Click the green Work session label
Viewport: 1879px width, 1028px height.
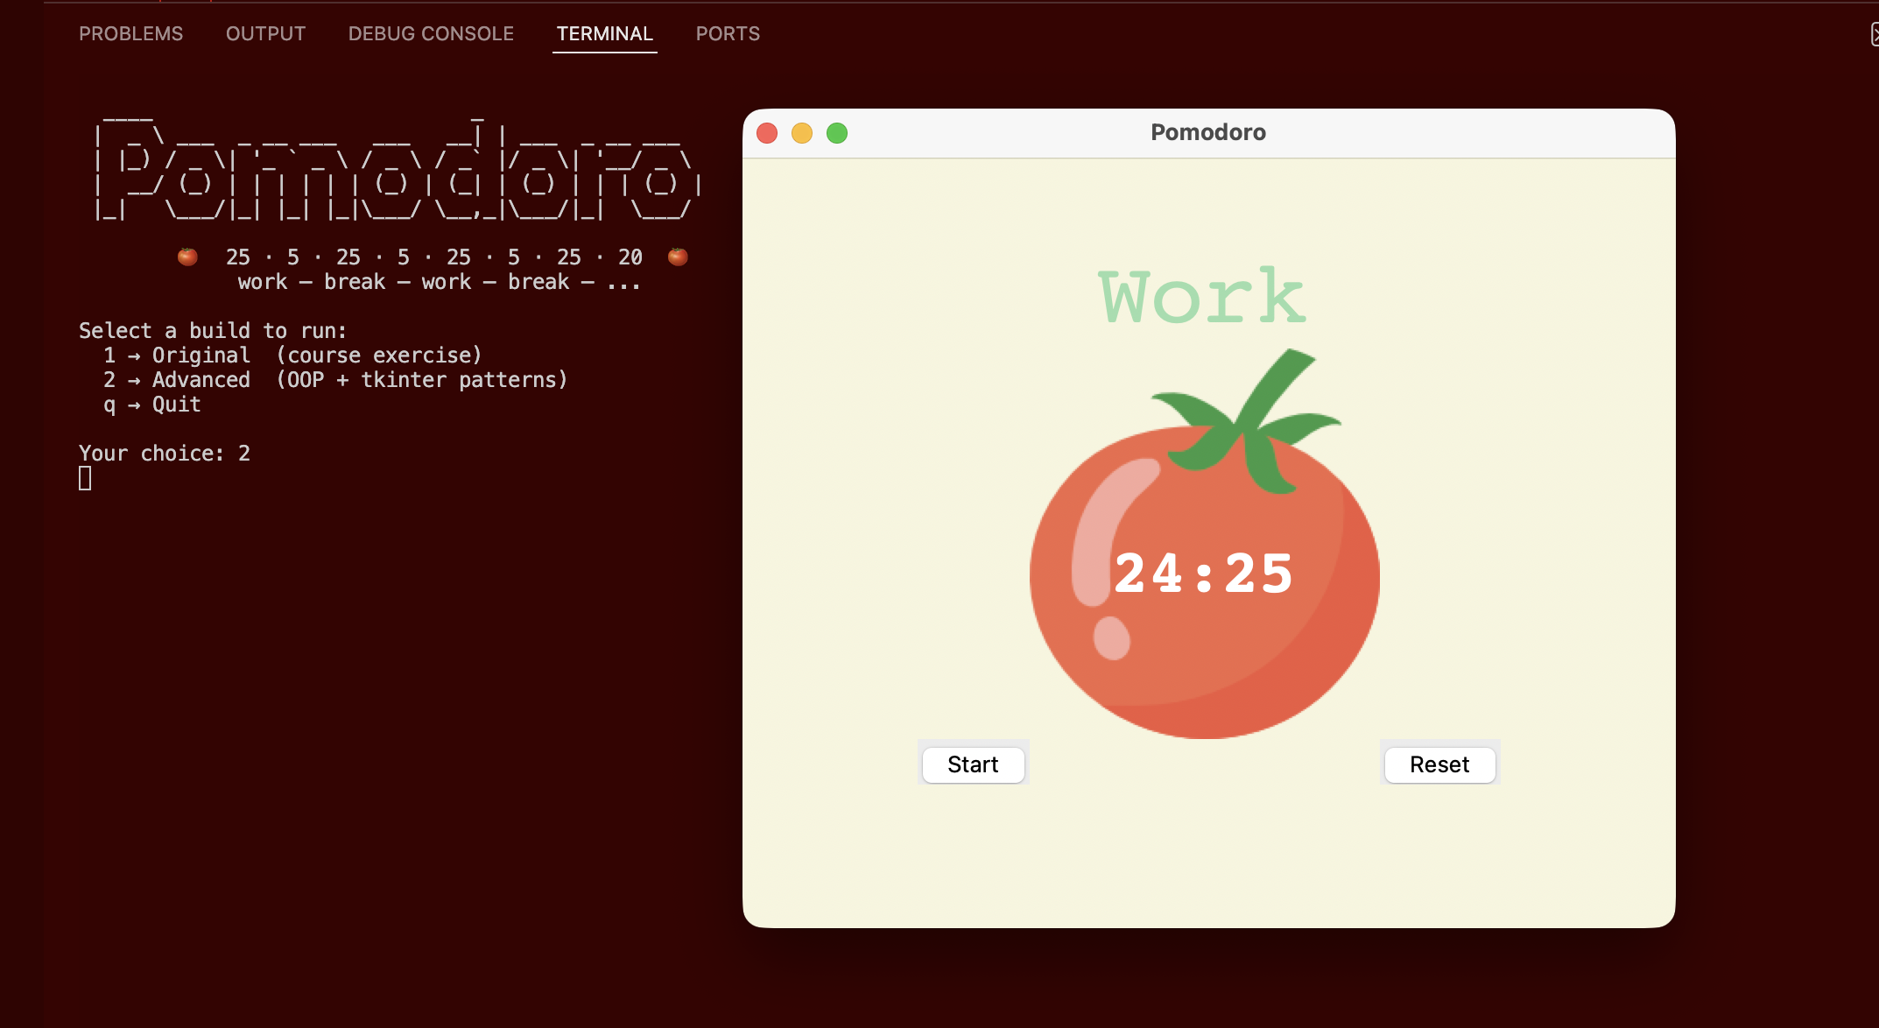coord(1203,297)
